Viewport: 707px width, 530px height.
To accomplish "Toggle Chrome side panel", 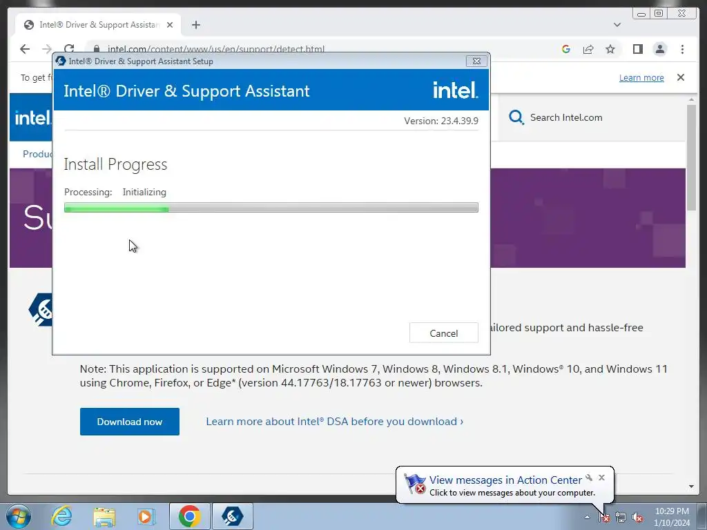I will point(637,49).
